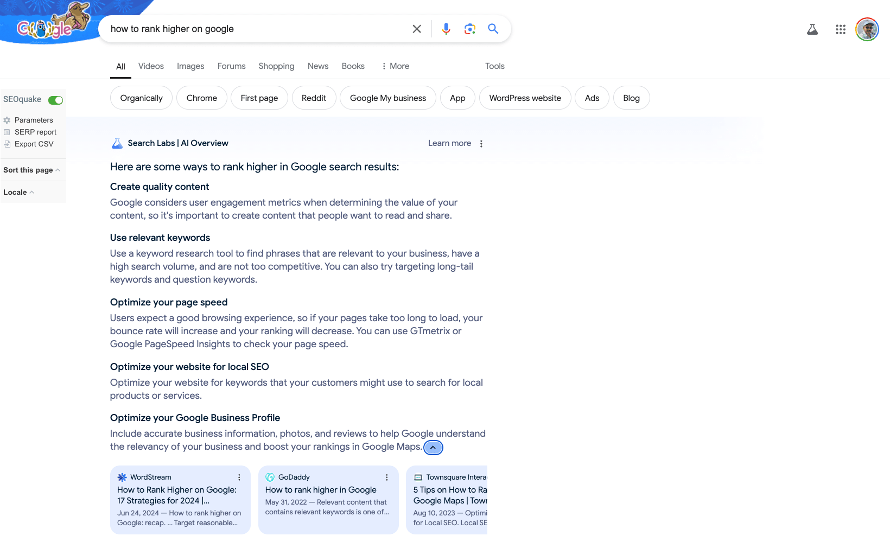Collapse the AI Overview with chevron button
Image resolution: width=890 pixels, height=542 pixels.
point(433,448)
